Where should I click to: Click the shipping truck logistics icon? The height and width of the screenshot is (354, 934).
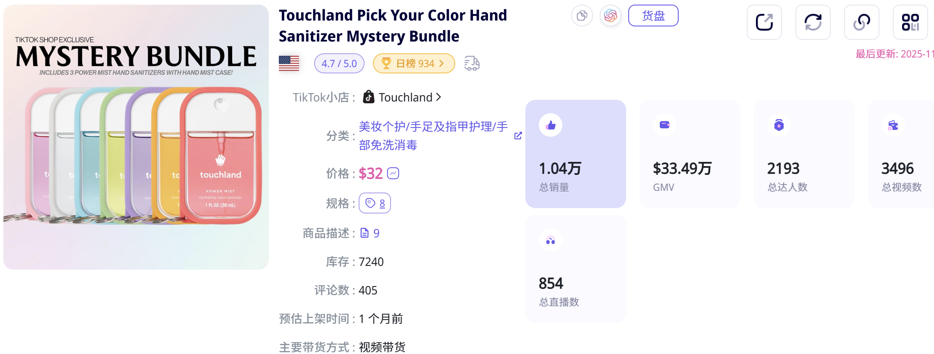(472, 63)
